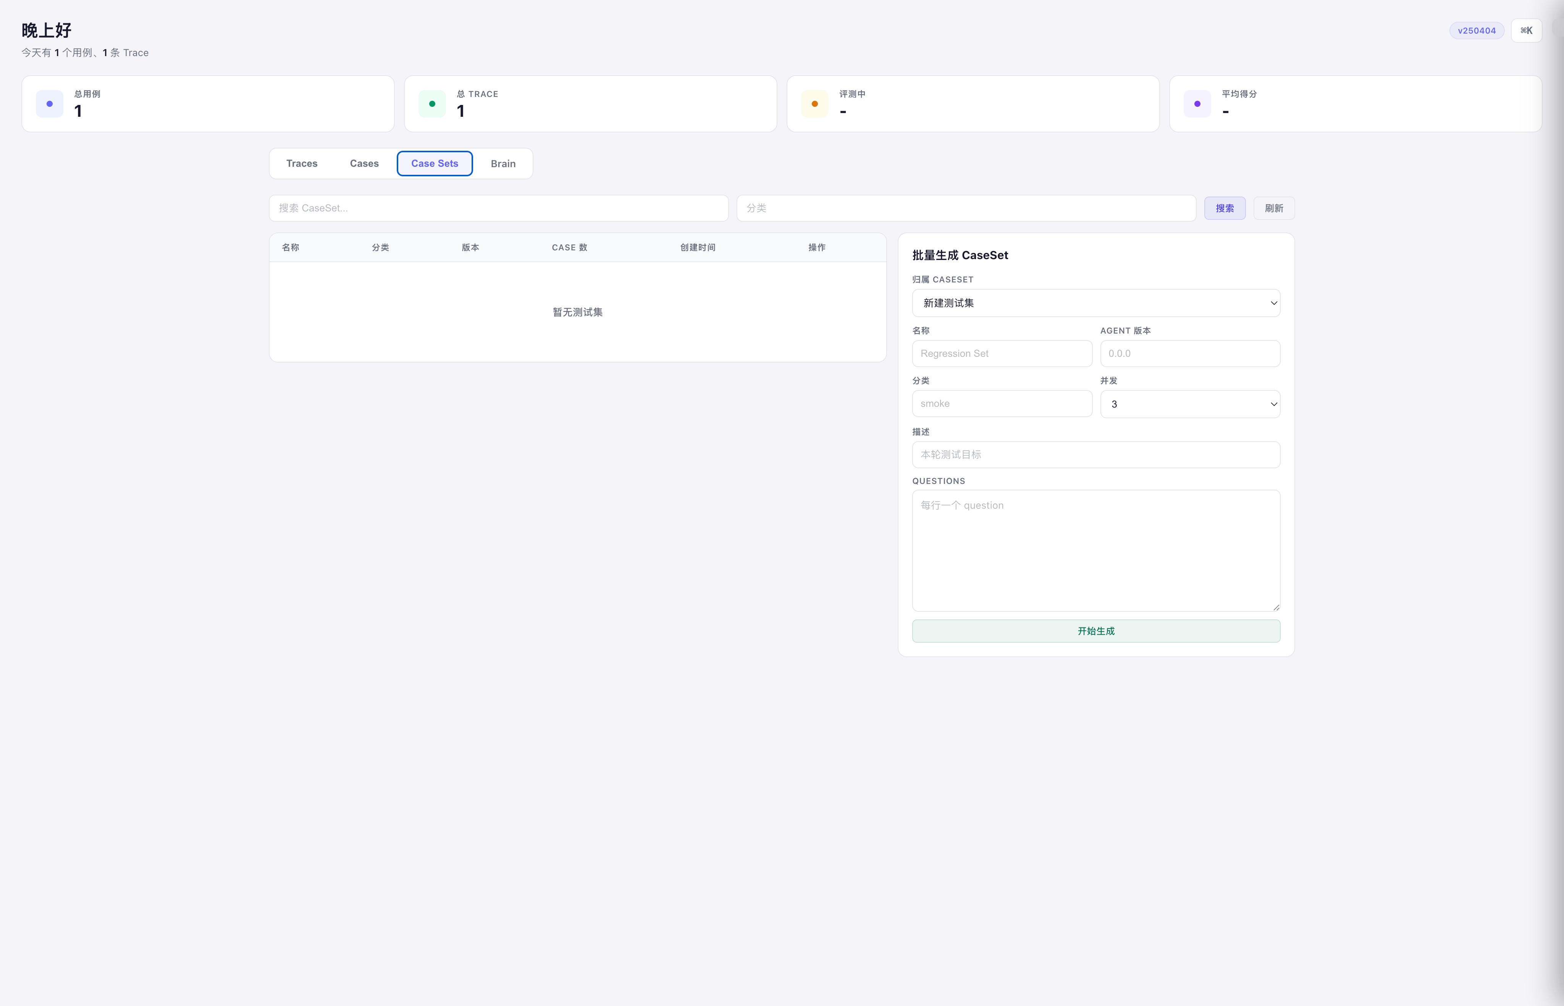Open the ⌘K command palette button

[1526, 31]
